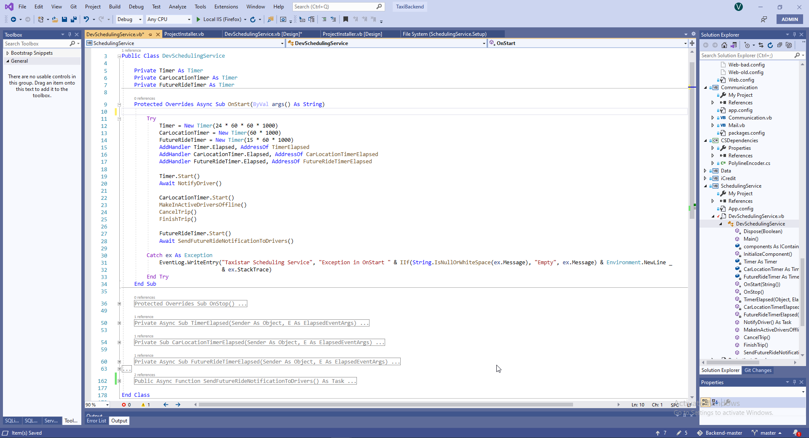Click the Search Toolbox field
809x438 pixels.
[x=42, y=44]
